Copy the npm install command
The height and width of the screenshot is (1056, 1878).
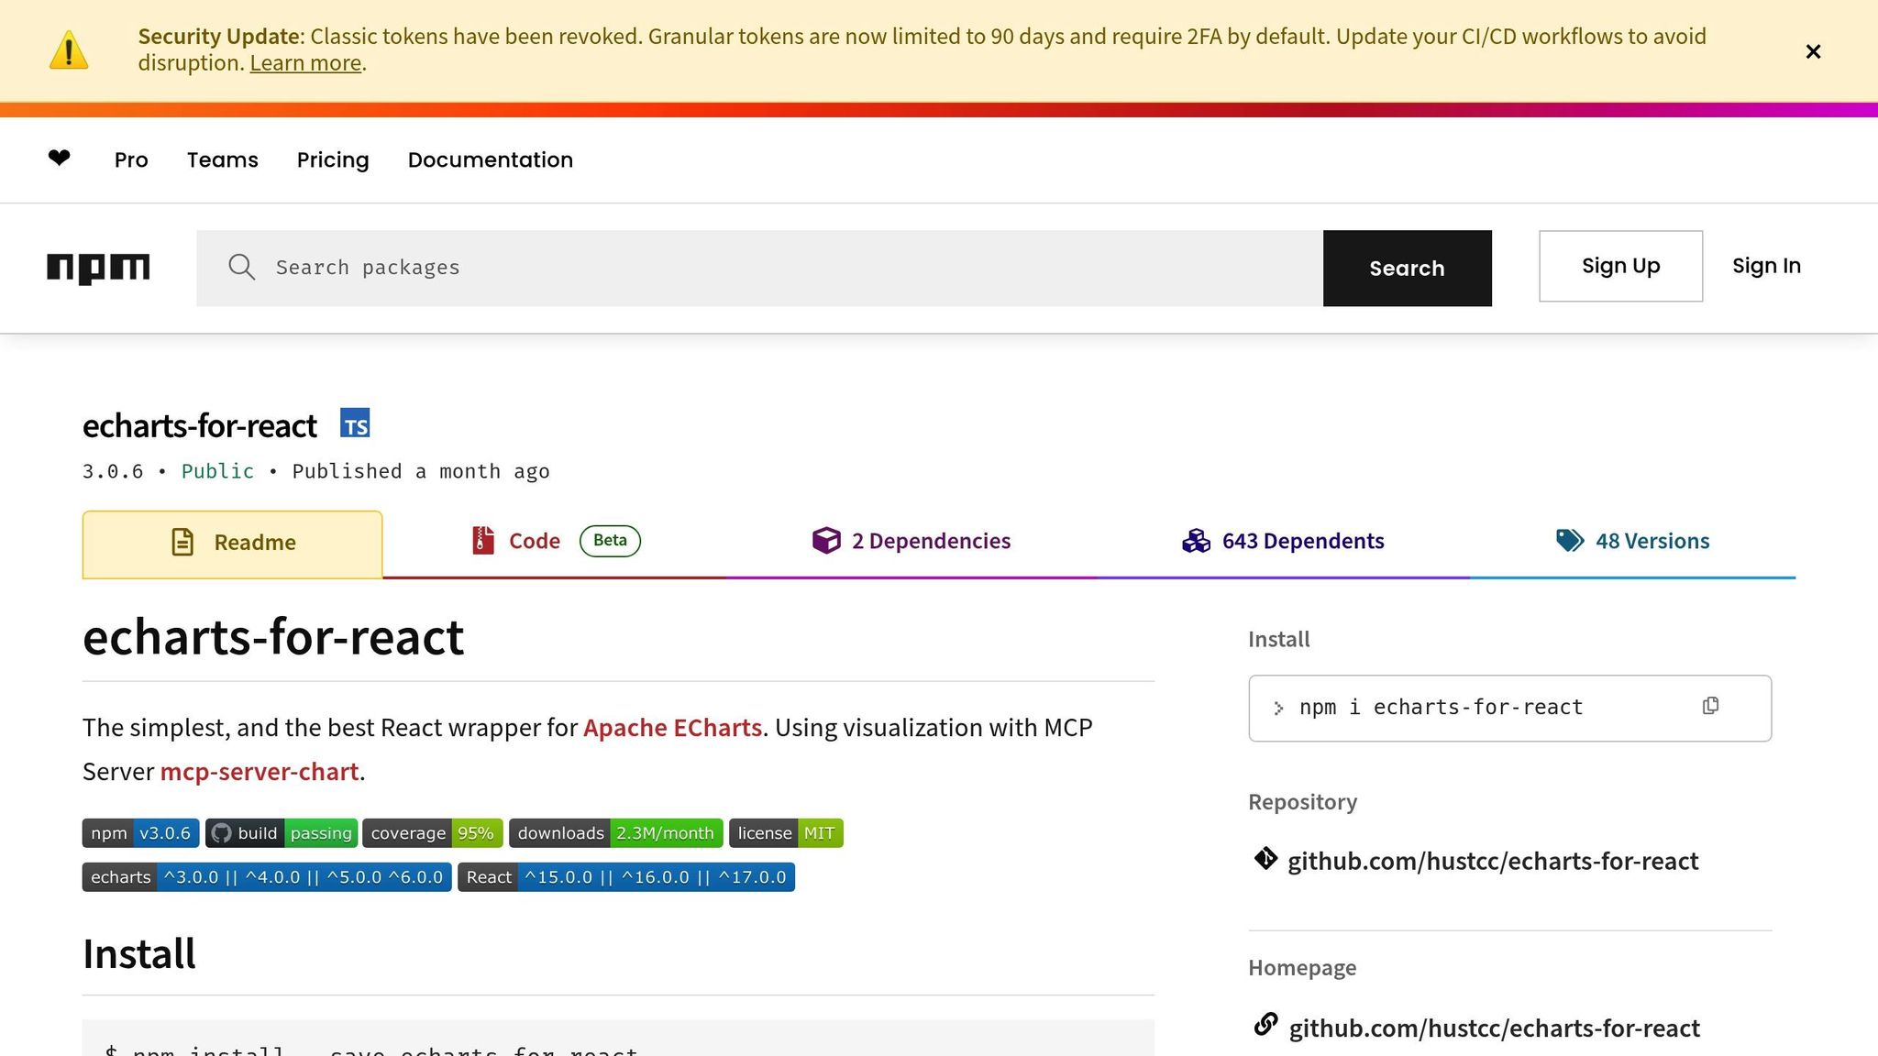pos(1710,706)
